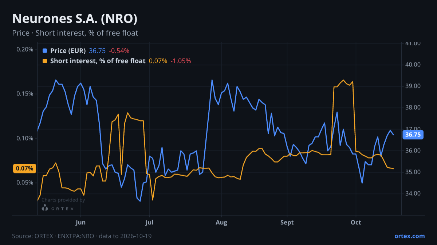Click the 0.05% left axis label
437x245 pixels.
(25, 183)
